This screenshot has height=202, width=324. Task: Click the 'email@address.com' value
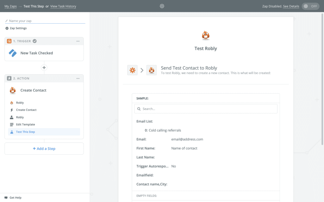[x=187, y=139]
